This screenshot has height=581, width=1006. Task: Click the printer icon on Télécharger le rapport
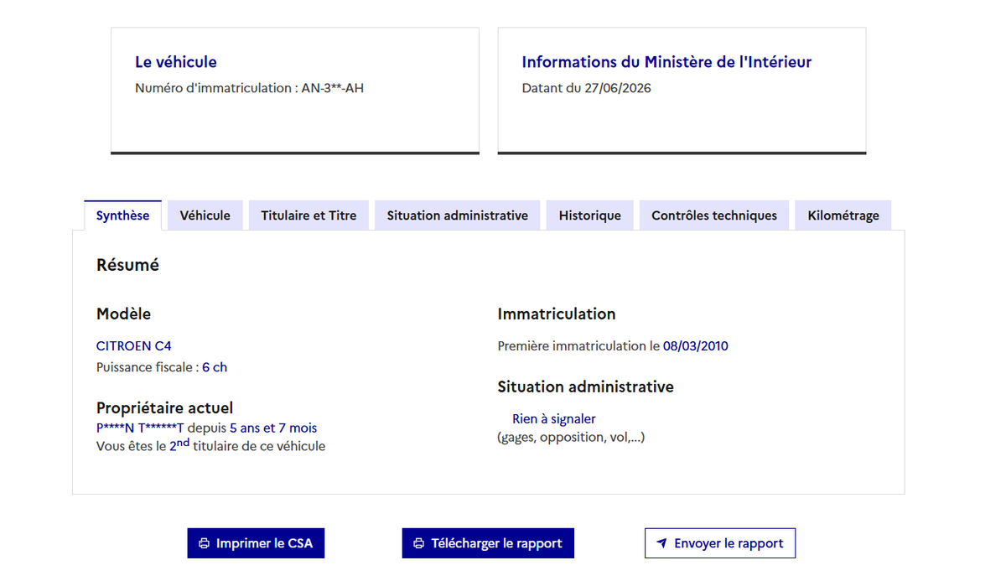coord(419,543)
